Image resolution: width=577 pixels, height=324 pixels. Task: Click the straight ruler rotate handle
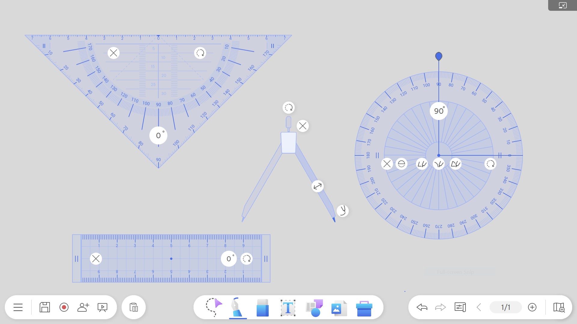coord(247,259)
